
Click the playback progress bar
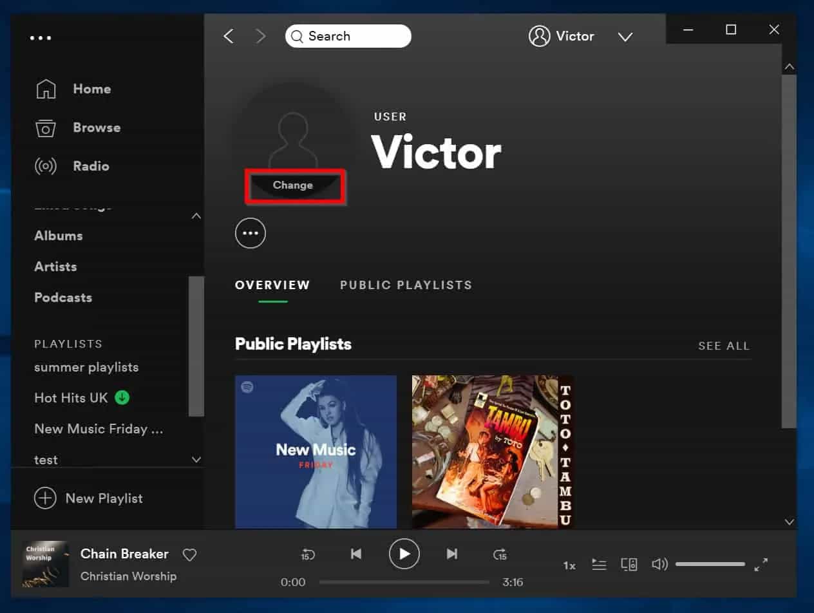[404, 582]
